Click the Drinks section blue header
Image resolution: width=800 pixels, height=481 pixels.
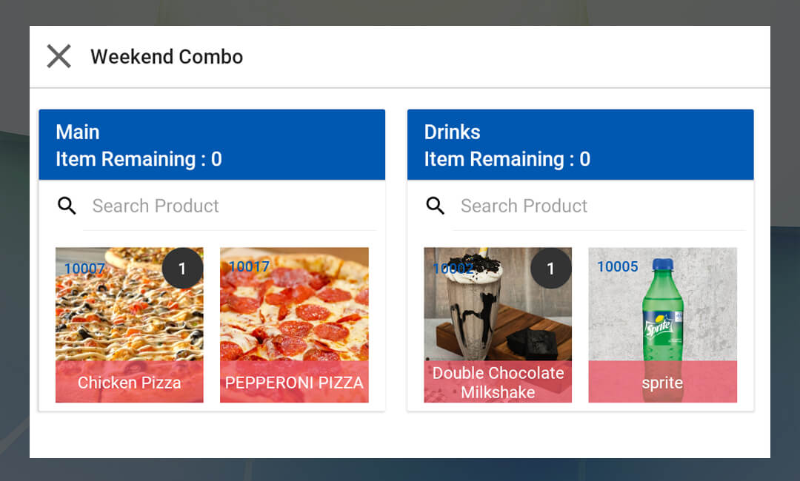pos(580,145)
